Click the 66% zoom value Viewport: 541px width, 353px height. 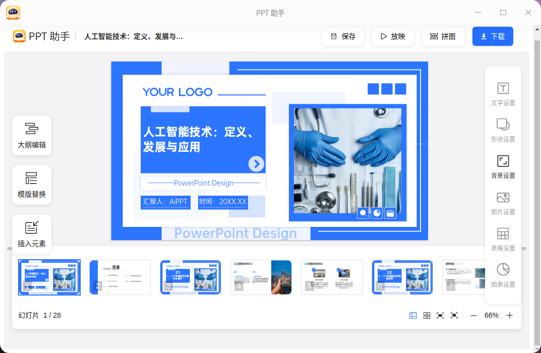click(491, 315)
